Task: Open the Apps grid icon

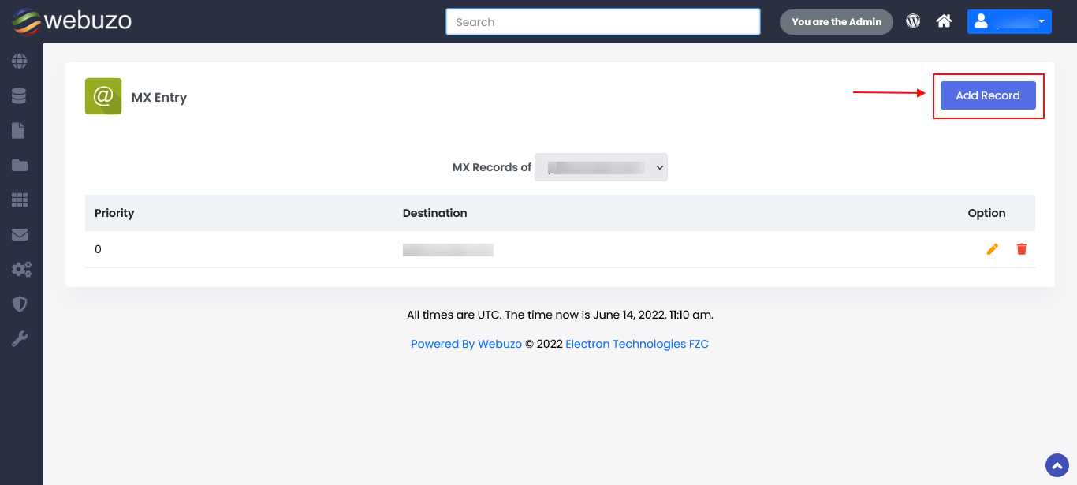Action: (21, 200)
